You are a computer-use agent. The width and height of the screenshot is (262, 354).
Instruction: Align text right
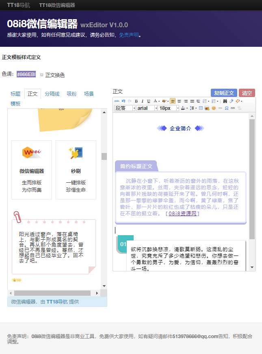186,101
